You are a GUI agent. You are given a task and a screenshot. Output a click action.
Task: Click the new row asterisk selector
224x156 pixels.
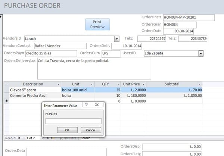[7, 101]
